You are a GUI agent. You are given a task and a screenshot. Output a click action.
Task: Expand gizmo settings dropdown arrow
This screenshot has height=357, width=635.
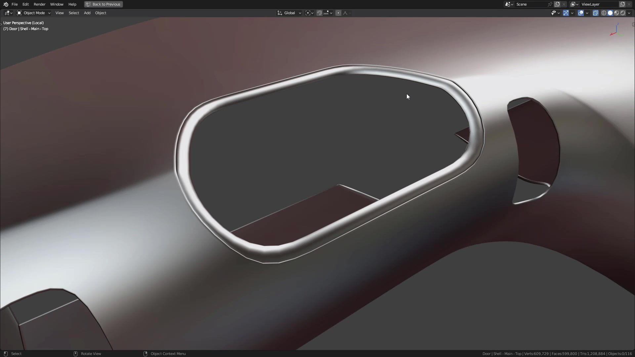pyautogui.click(x=572, y=13)
